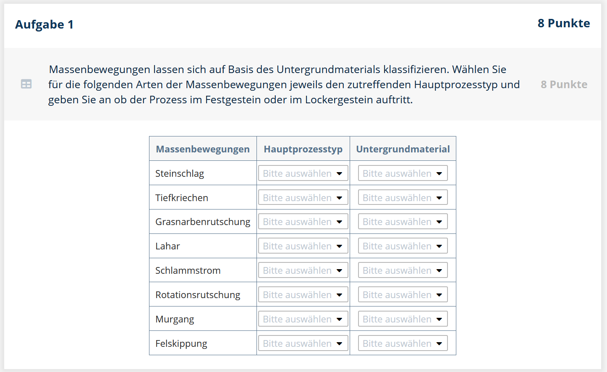The width and height of the screenshot is (607, 372).
Task: Open Untergrundmaterial dropdown for Felskippung
Action: (x=403, y=343)
